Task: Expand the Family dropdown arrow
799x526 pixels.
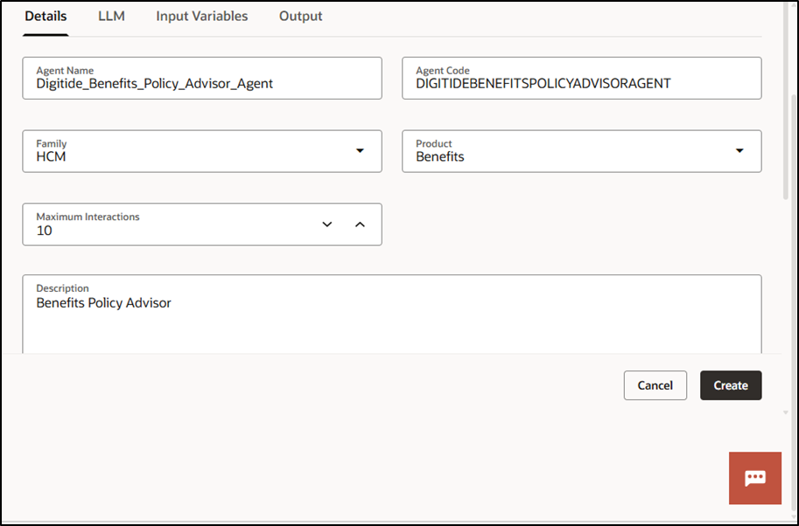Action: pyautogui.click(x=360, y=150)
